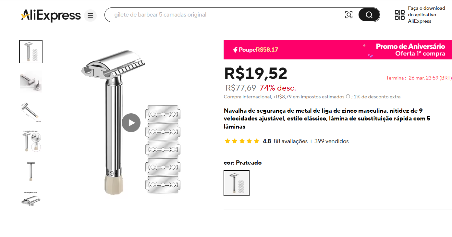Click the image search camera icon
The image size is (452, 237).
(x=348, y=15)
